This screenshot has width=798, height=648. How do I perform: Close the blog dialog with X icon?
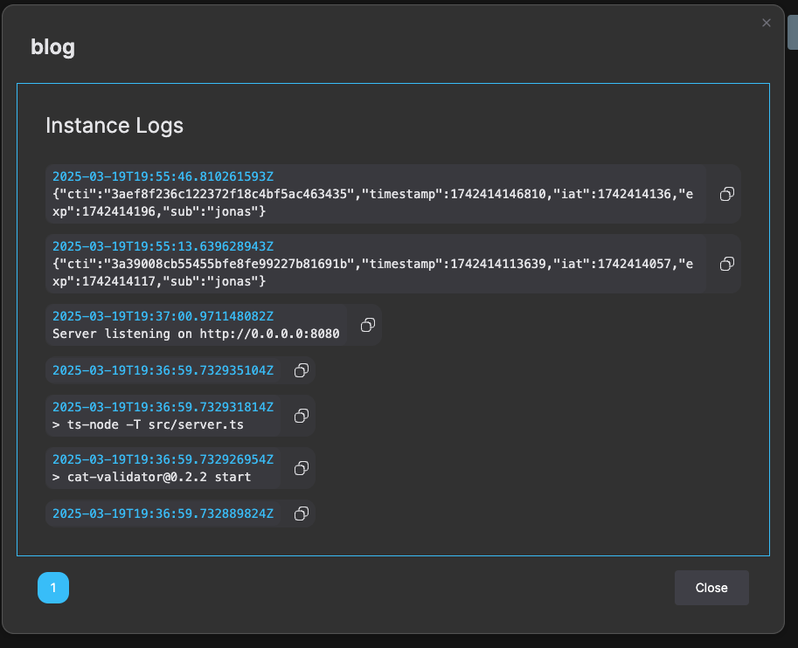coord(766,23)
